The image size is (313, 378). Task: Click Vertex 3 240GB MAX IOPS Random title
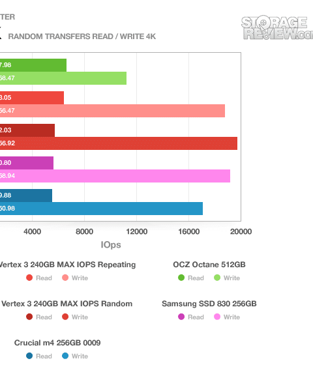click(x=67, y=304)
